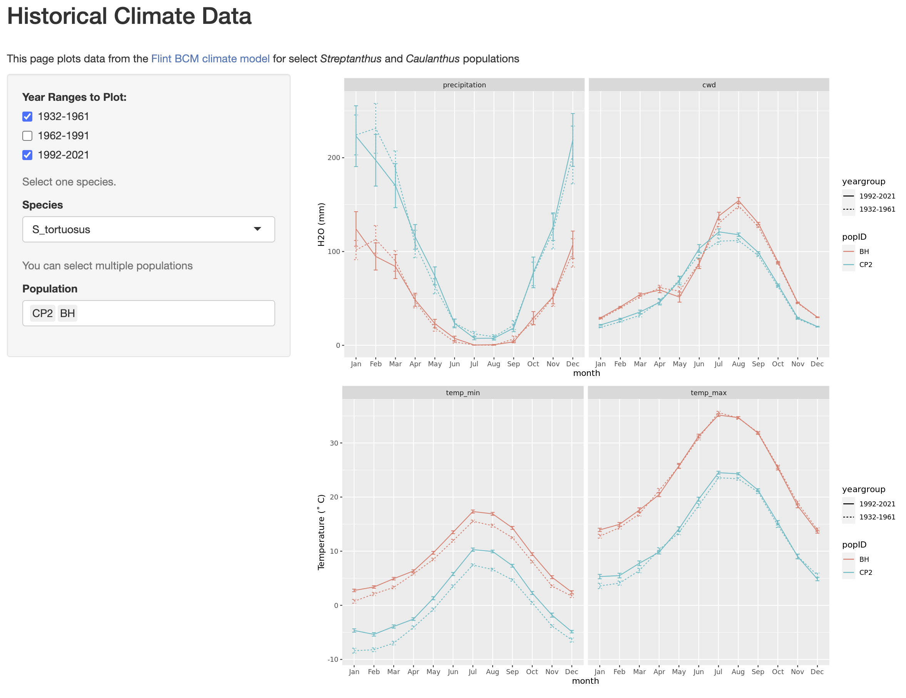906x698 pixels.
Task: Click the dashed 1932-1961 line key in the precipitation chart legend
Action: 848,209
